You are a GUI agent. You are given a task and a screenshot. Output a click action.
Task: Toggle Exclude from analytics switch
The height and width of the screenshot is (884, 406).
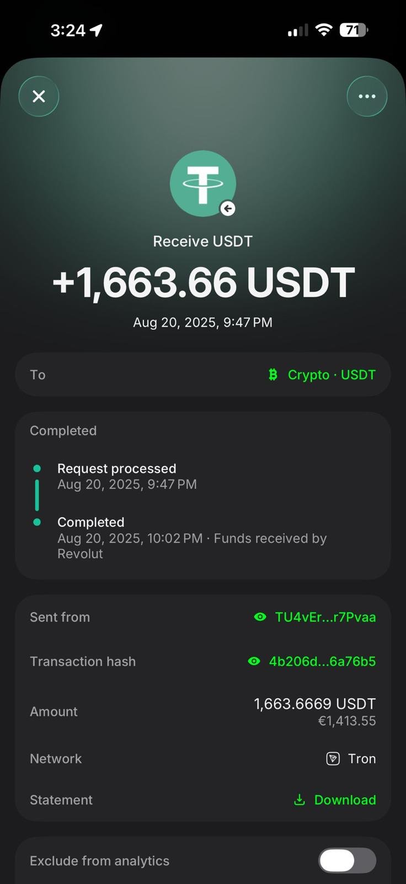click(347, 860)
